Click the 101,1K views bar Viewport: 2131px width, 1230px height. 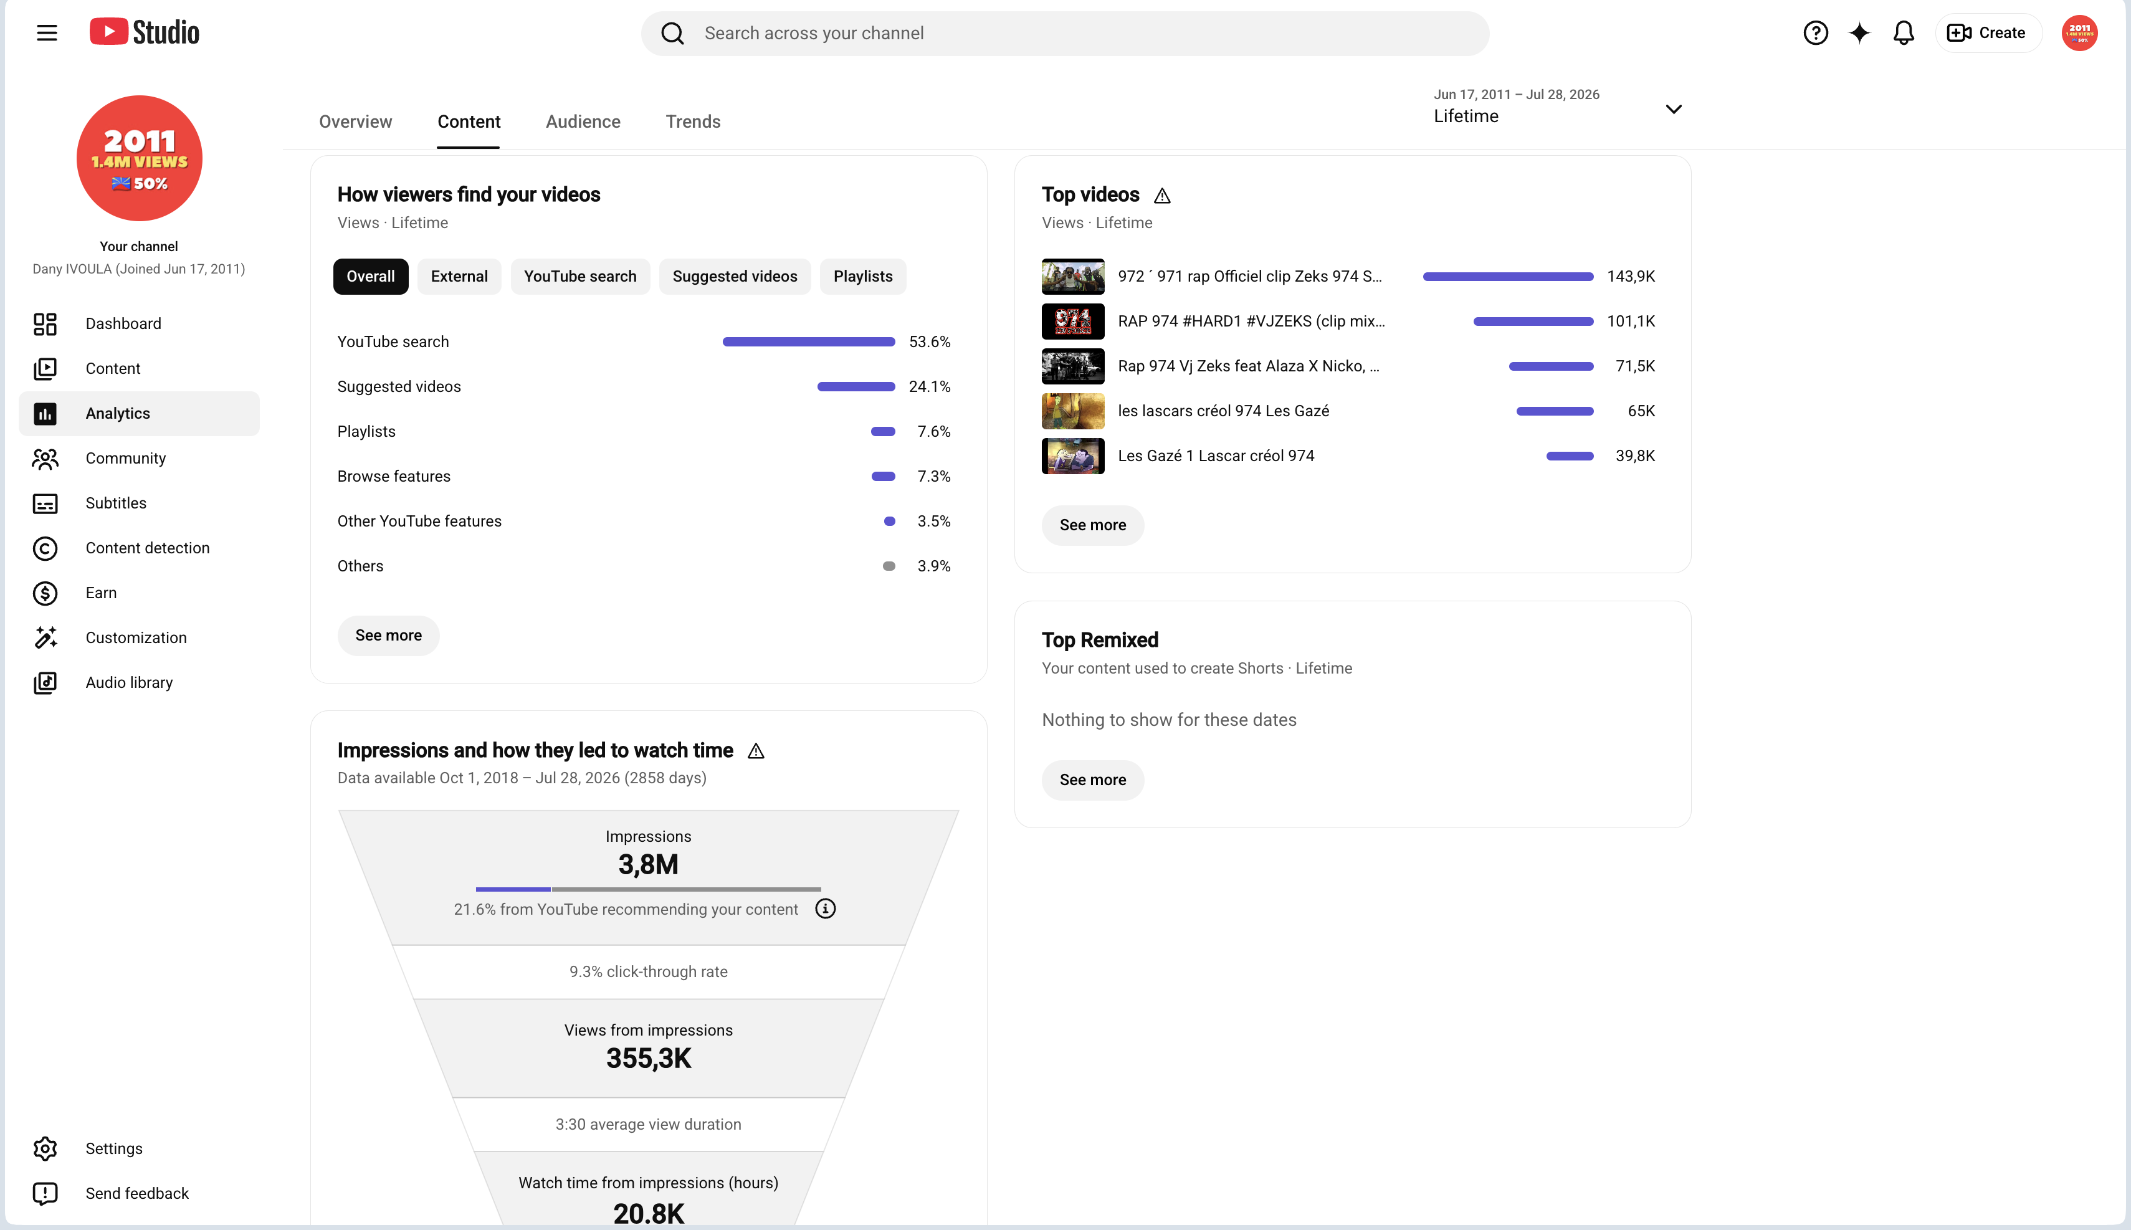pyautogui.click(x=1533, y=321)
